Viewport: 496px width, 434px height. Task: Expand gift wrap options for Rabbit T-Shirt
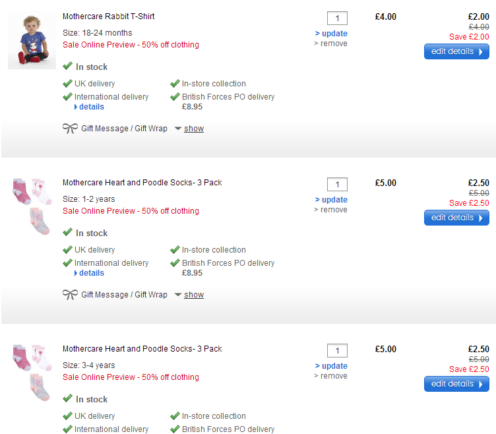[x=193, y=129]
